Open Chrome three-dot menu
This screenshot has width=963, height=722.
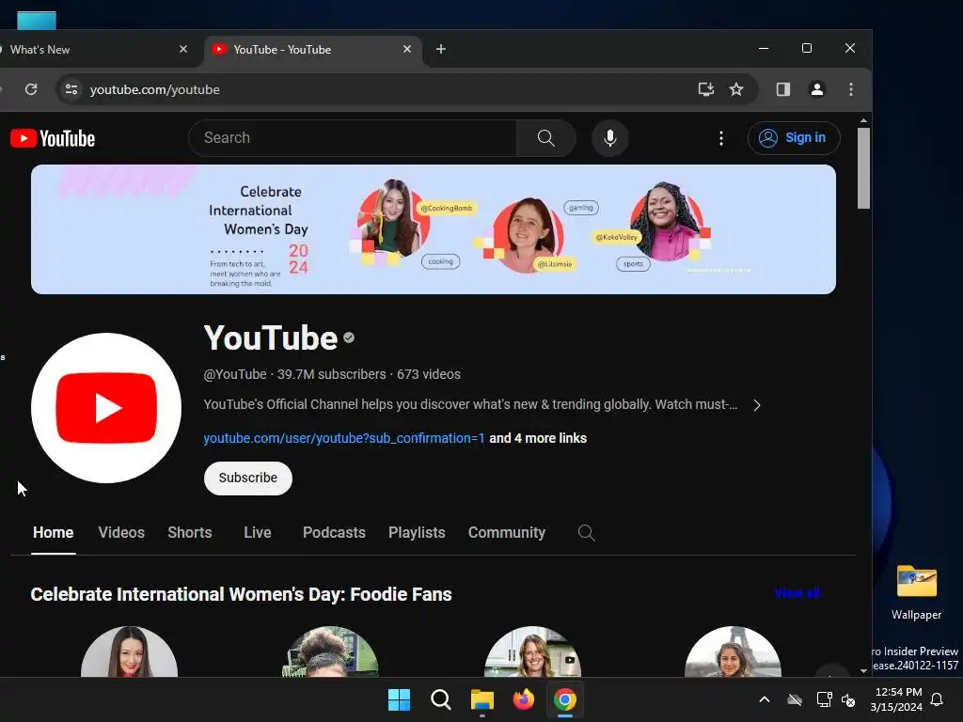850,89
